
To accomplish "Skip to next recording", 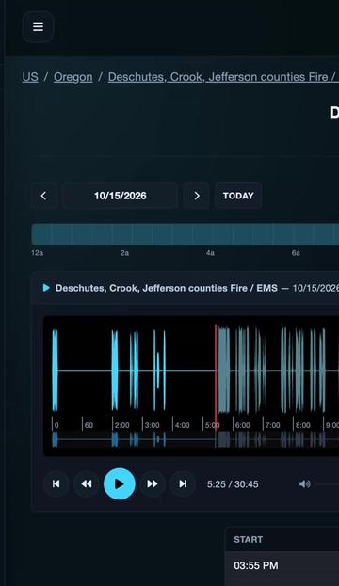I will [183, 484].
